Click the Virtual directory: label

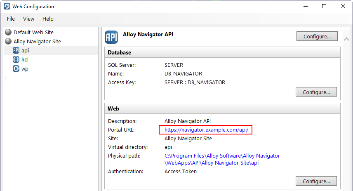(x=128, y=147)
